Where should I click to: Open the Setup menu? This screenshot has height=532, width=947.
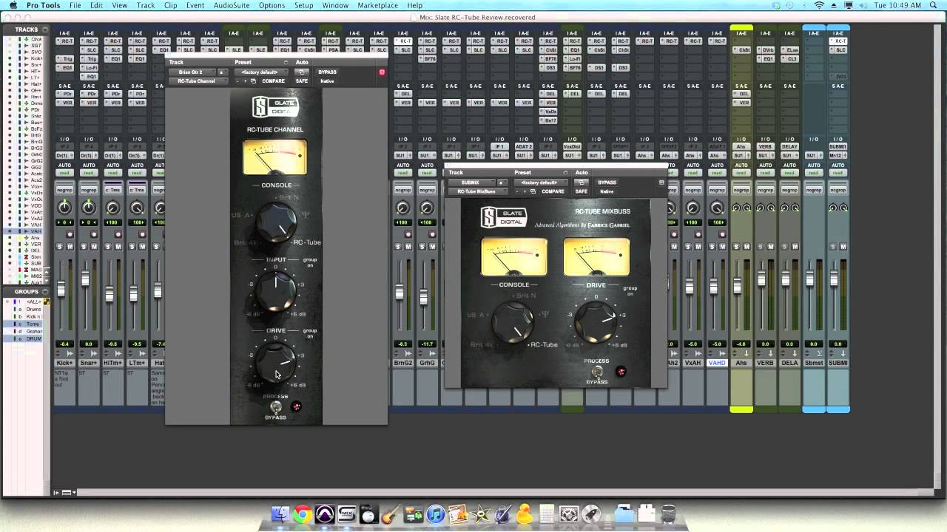[304, 5]
